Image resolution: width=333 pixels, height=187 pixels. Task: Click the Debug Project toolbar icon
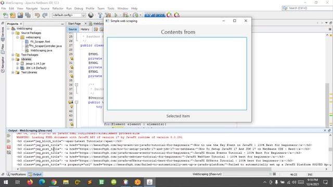(125, 15)
